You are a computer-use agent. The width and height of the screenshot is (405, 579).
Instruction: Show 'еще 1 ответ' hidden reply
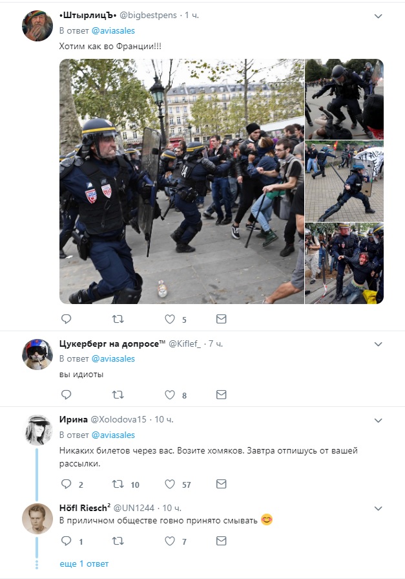click(84, 564)
